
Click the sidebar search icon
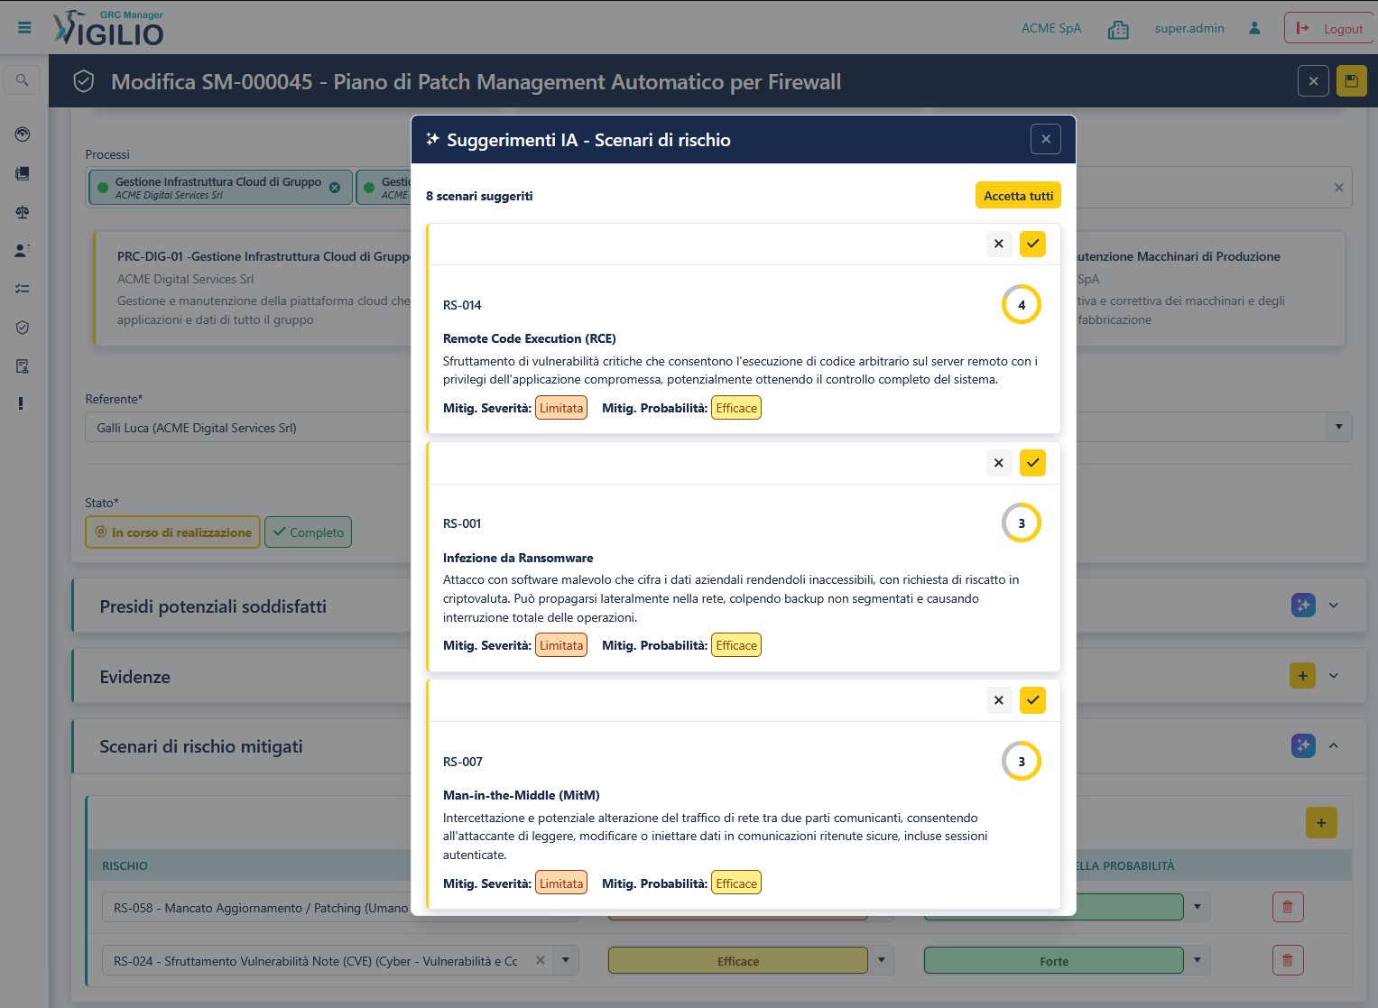[23, 80]
